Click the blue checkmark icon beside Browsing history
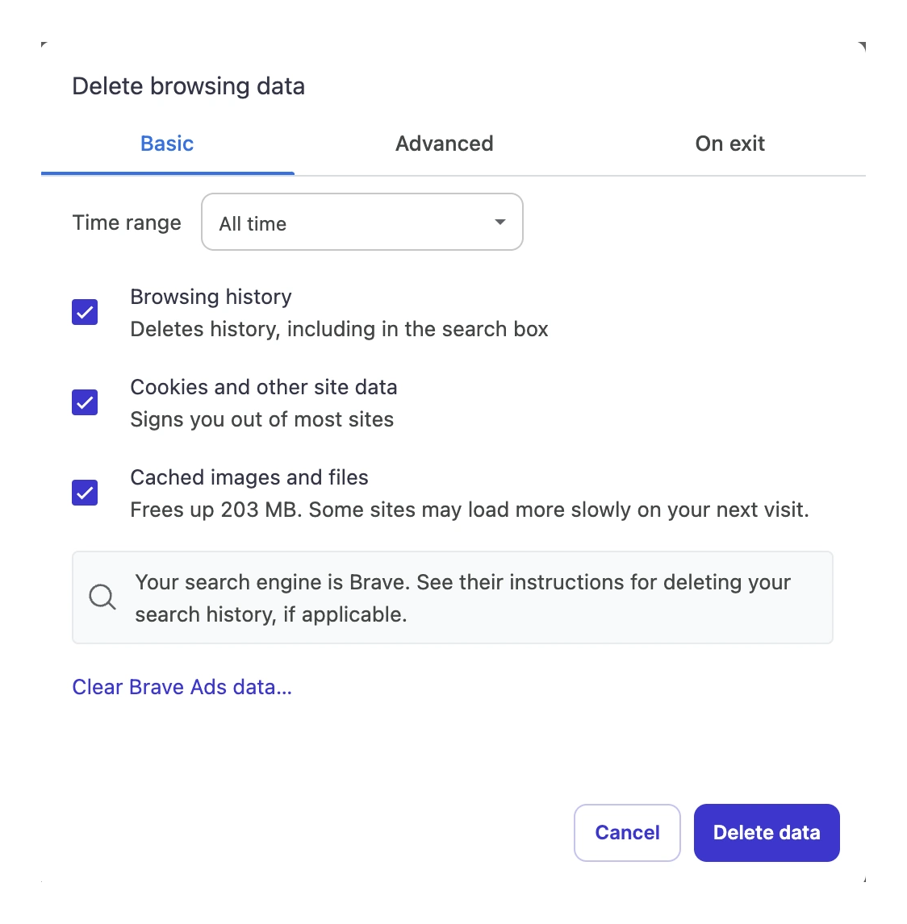The height and width of the screenshot is (924, 907). click(x=85, y=312)
